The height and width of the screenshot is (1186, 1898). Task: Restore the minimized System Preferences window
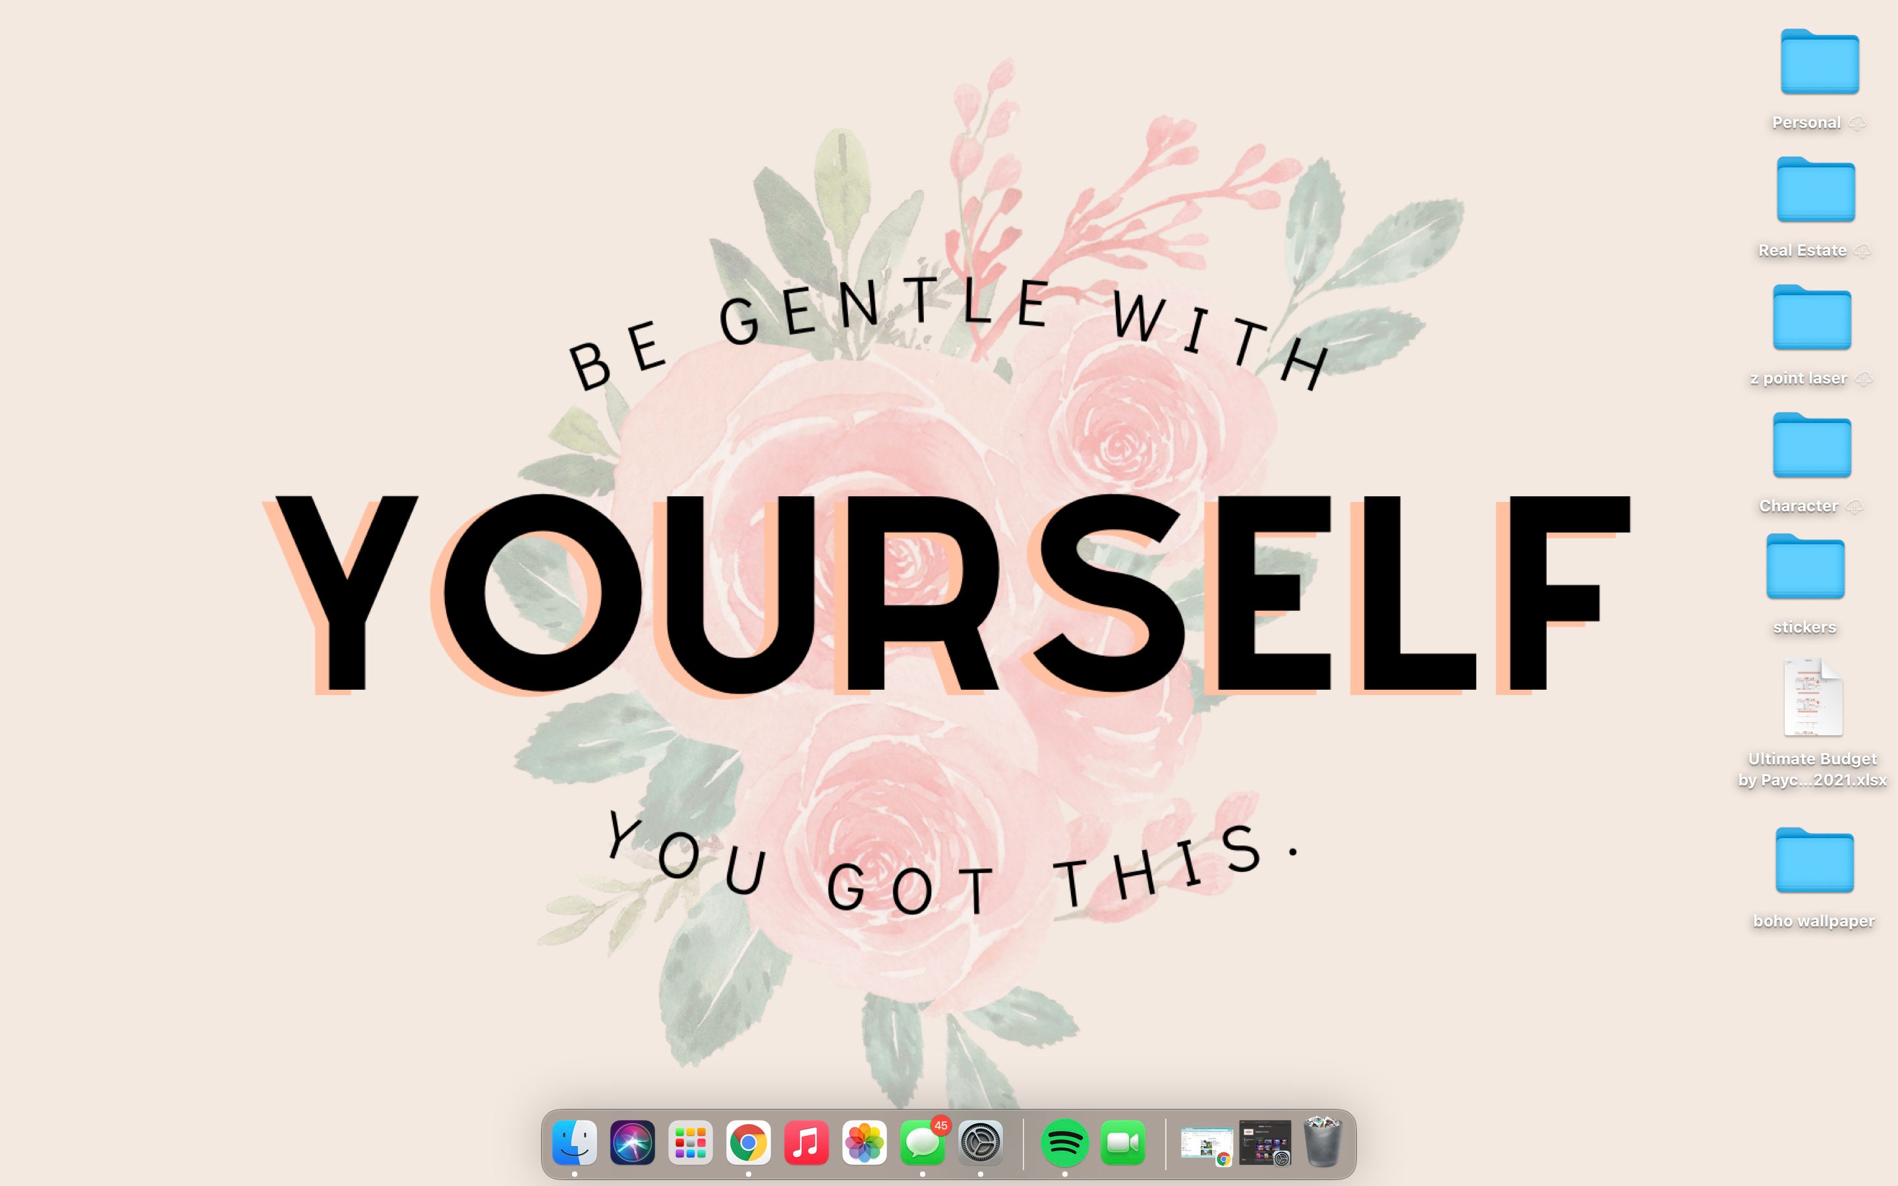click(x=1263, y=1144)
